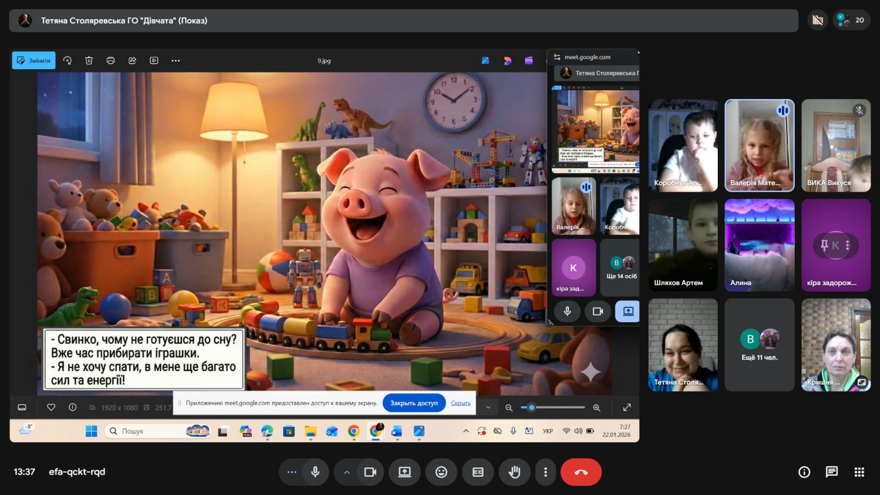This screenshot has height=495, width=880.
Task: Raise hand in the meeting
Action: click(514, 472)
